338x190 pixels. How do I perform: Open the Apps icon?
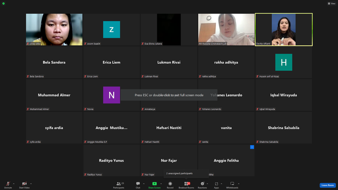tap(217, 184)
